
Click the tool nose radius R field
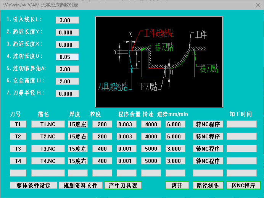(68, 94)
